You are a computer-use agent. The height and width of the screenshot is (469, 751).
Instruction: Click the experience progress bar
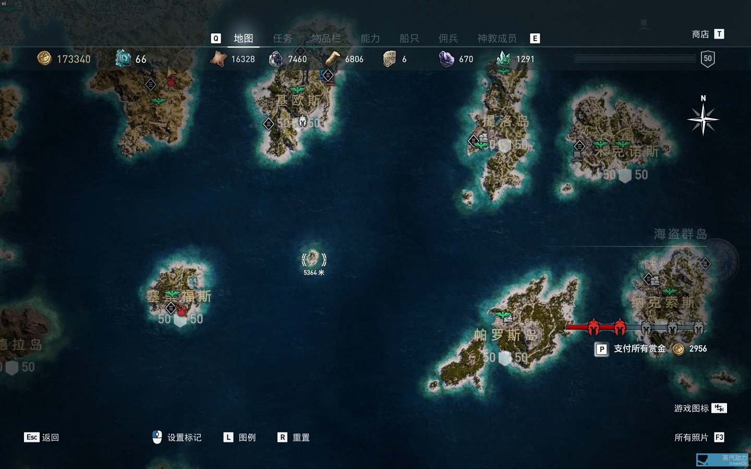tap(635, 58)
